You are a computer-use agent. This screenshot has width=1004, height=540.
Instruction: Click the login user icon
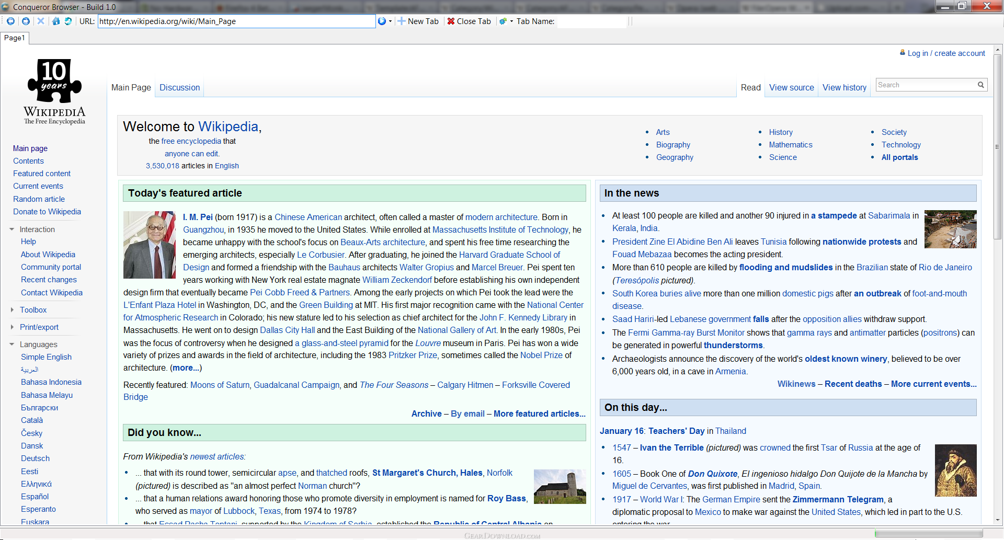(x=902, y=52)
